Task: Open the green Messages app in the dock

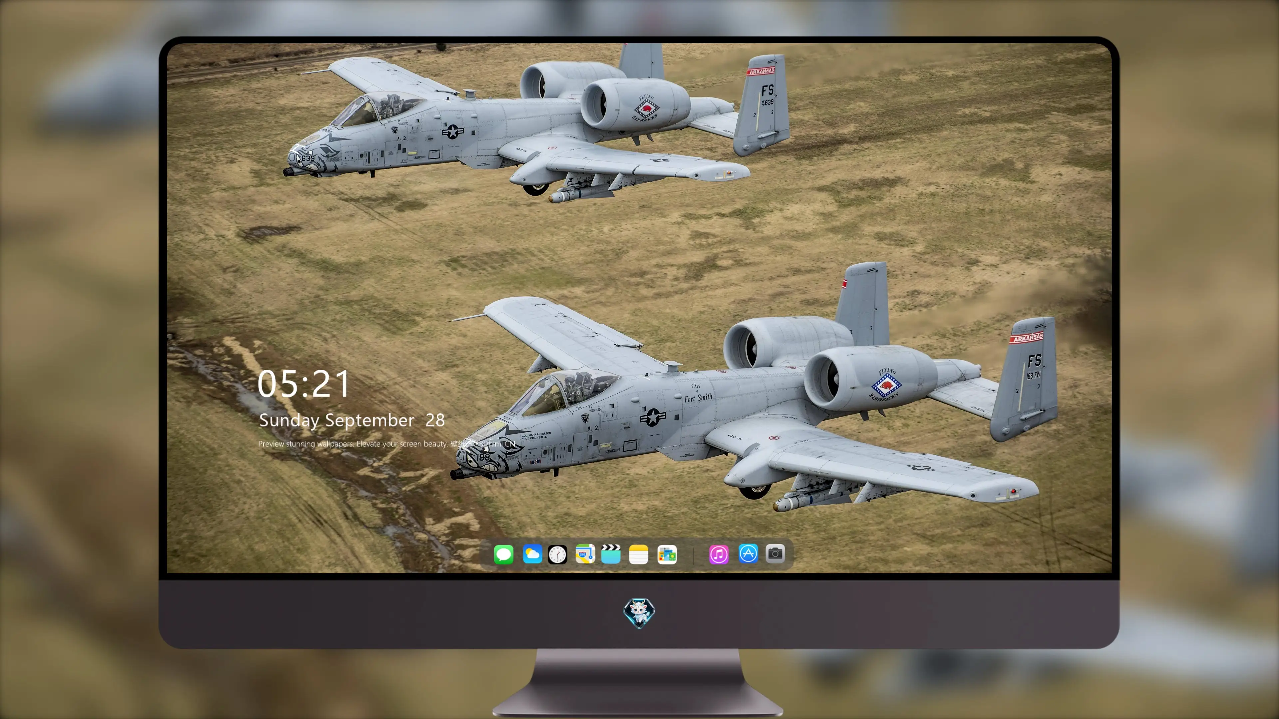Action: (504, 554)
